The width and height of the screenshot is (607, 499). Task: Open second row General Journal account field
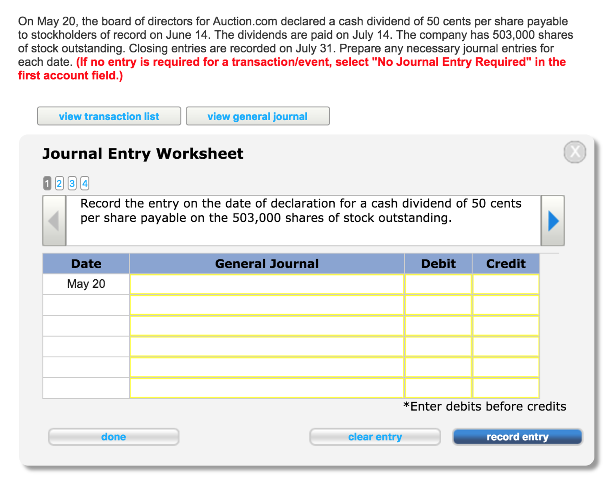click(266, 305)
